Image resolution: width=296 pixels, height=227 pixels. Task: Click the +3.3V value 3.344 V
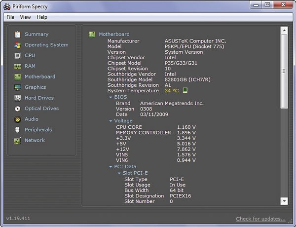pos(186,138)
